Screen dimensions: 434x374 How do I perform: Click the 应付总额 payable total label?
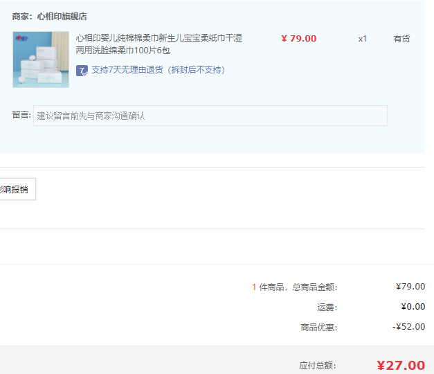(317, 365)
